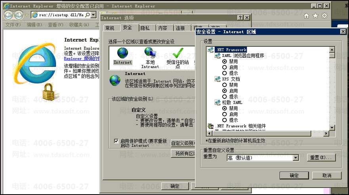
Task: Click scroll up arrow in settings list
Action: pos(332,49)
